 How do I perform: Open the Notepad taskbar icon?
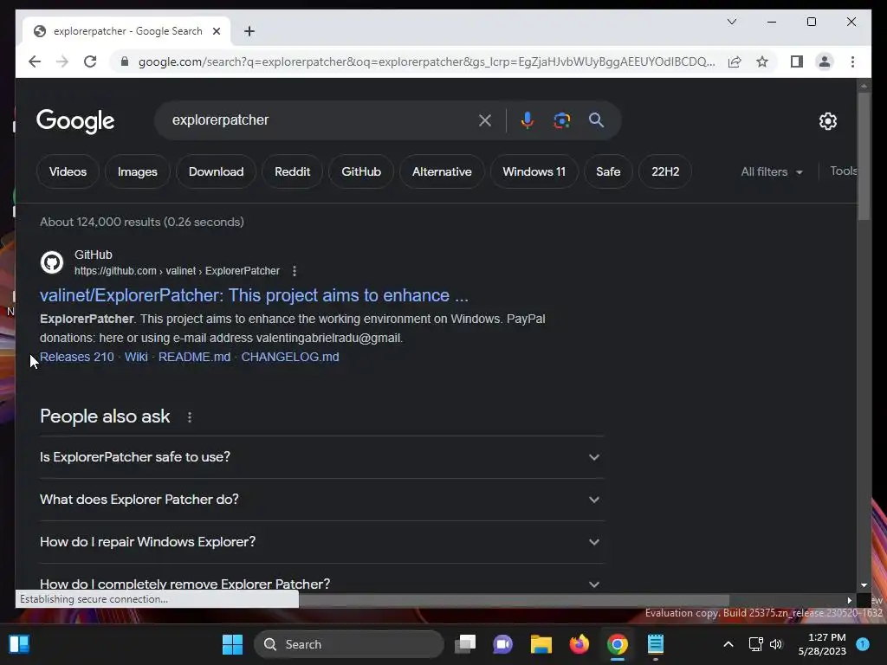coord(655,644)
